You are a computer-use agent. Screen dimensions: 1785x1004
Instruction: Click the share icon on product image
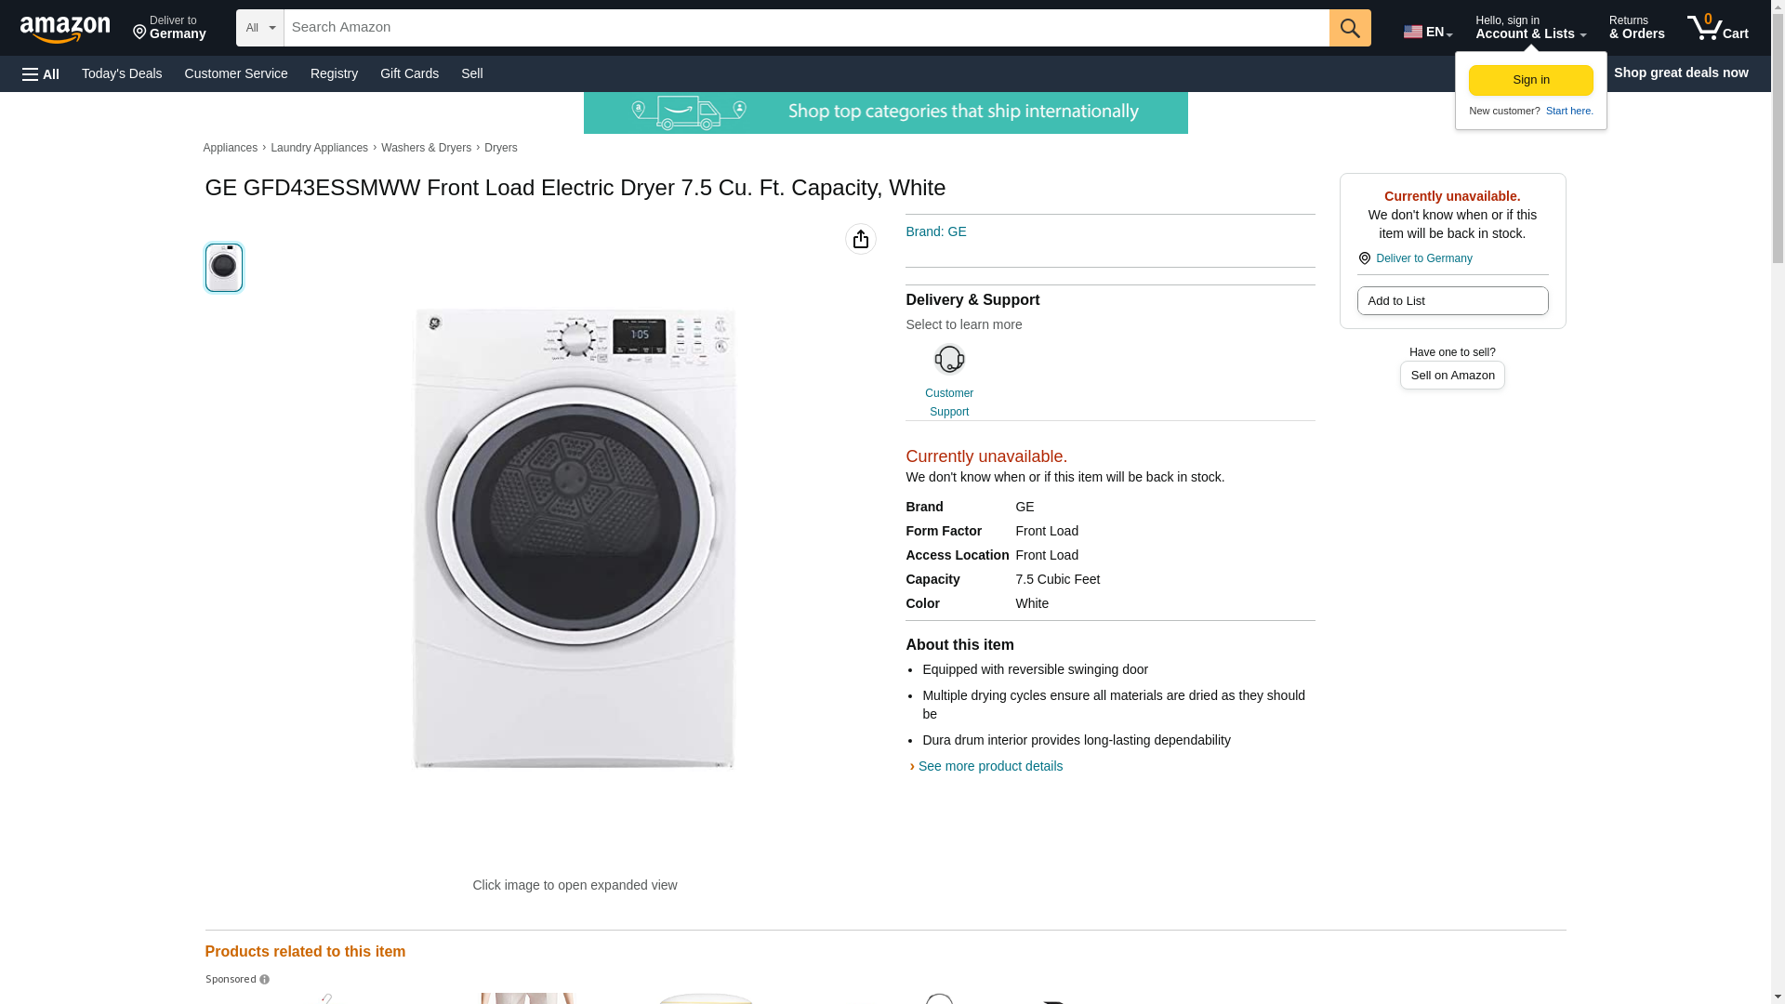coord(861,239)
